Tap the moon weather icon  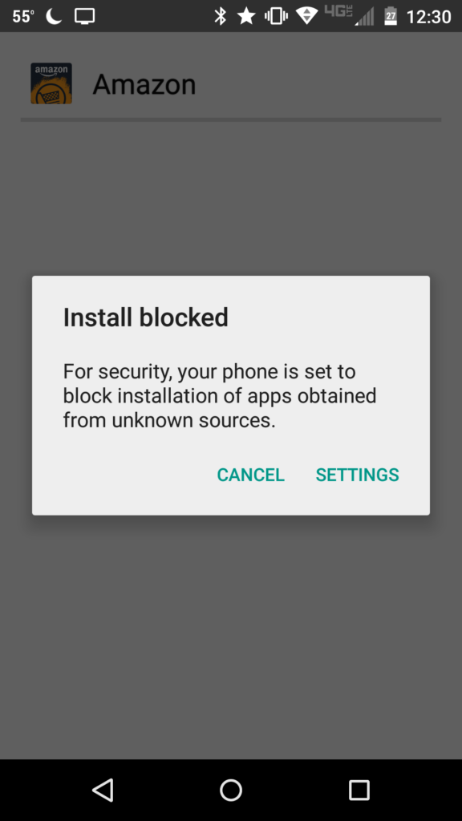(54, 16)
